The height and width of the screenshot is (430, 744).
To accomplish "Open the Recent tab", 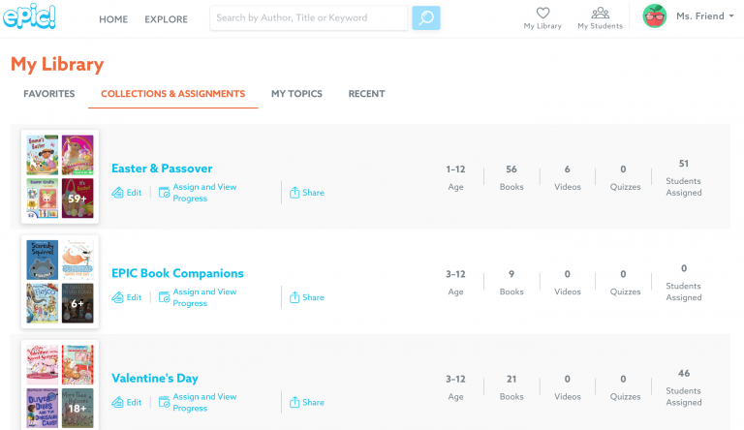I will coord(366,94).
